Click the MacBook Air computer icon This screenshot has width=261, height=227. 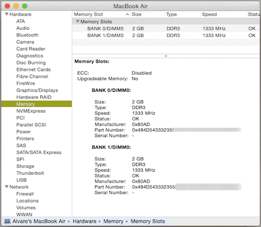[7, 221]
